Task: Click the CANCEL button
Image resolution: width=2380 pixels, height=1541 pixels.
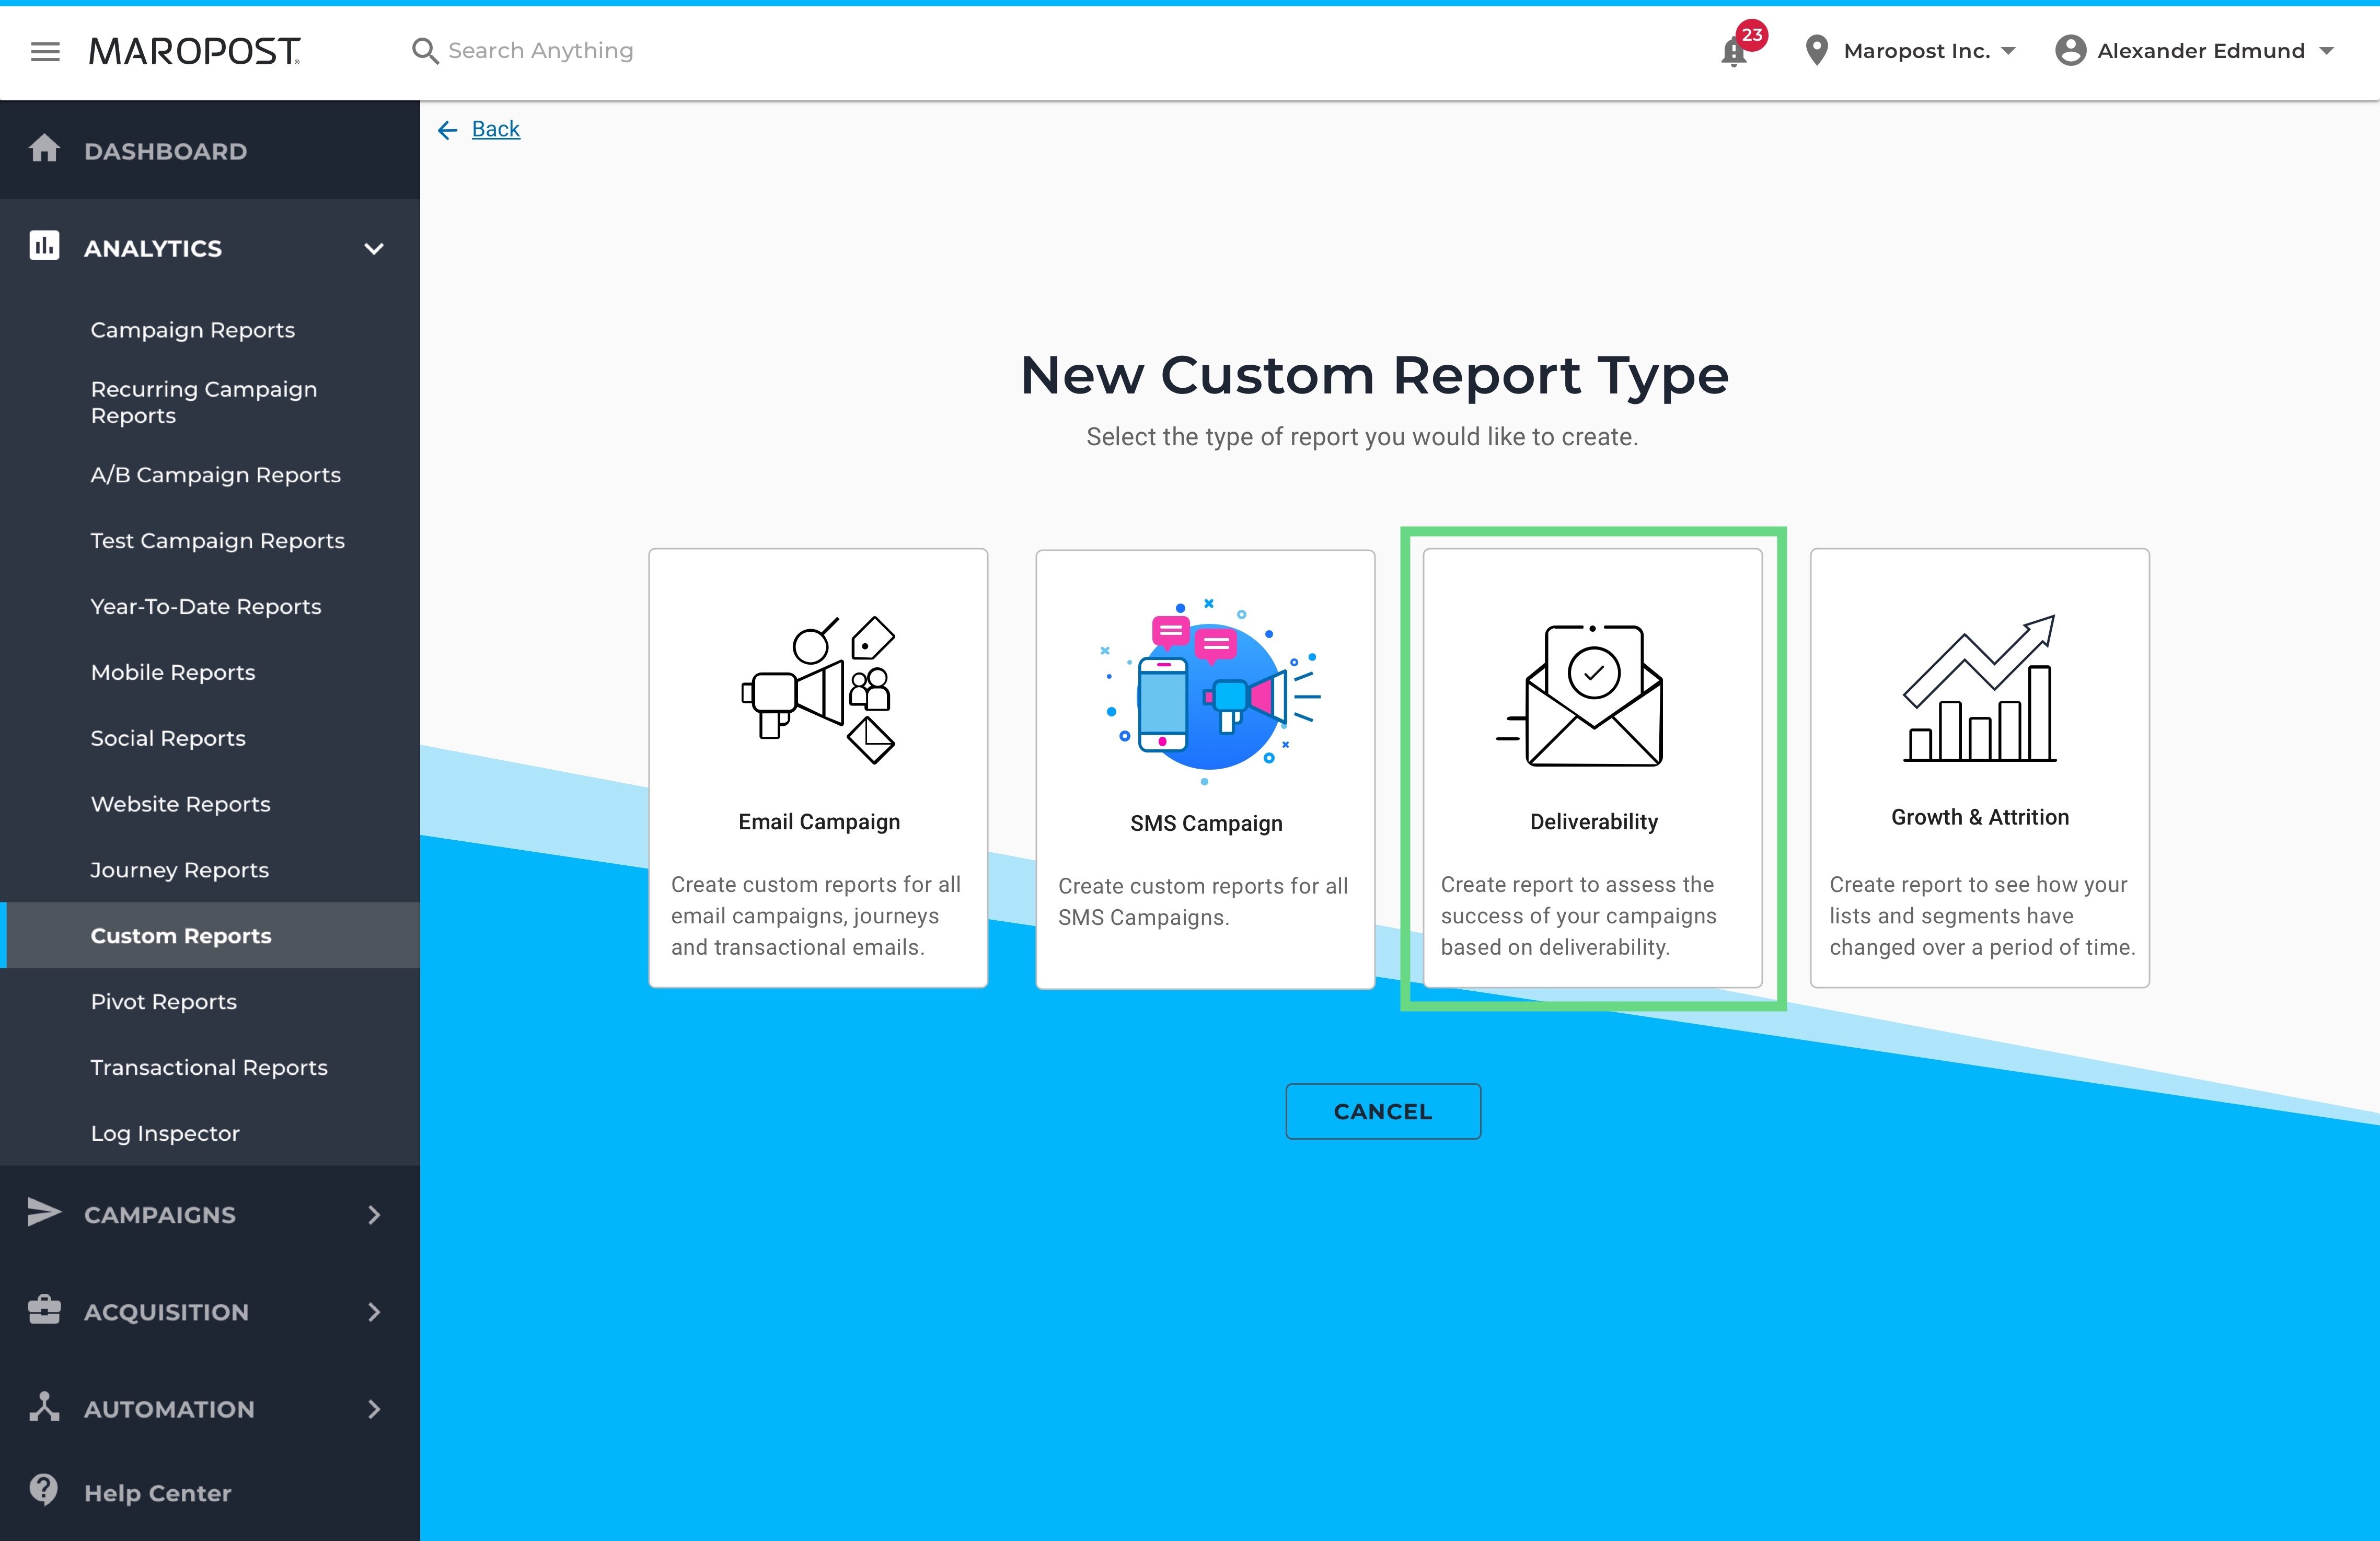Action: [1382, 1111]
